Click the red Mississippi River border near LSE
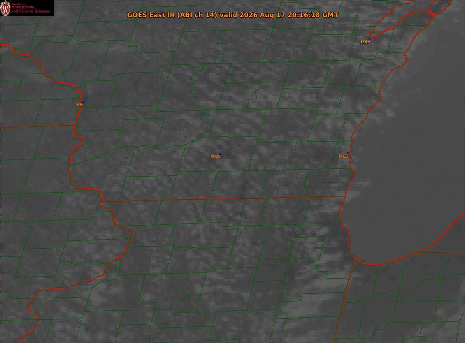Viewport: 465px width, 343px height. (x=78, y=113)
